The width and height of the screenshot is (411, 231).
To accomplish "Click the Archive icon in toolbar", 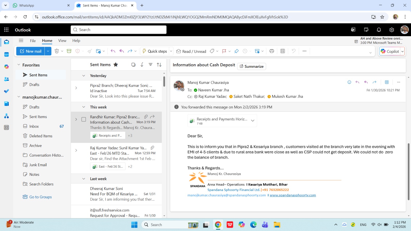I will [x=69, y=51].
